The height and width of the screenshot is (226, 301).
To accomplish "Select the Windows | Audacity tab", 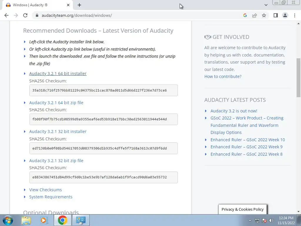I will click(37, 5).
